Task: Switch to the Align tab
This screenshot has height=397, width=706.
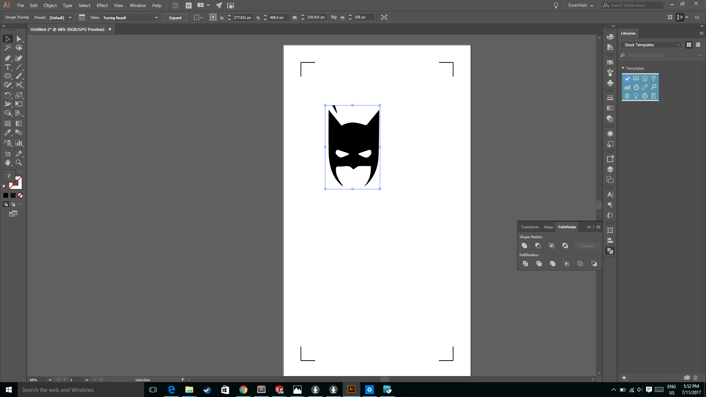Action: point(548,227)
